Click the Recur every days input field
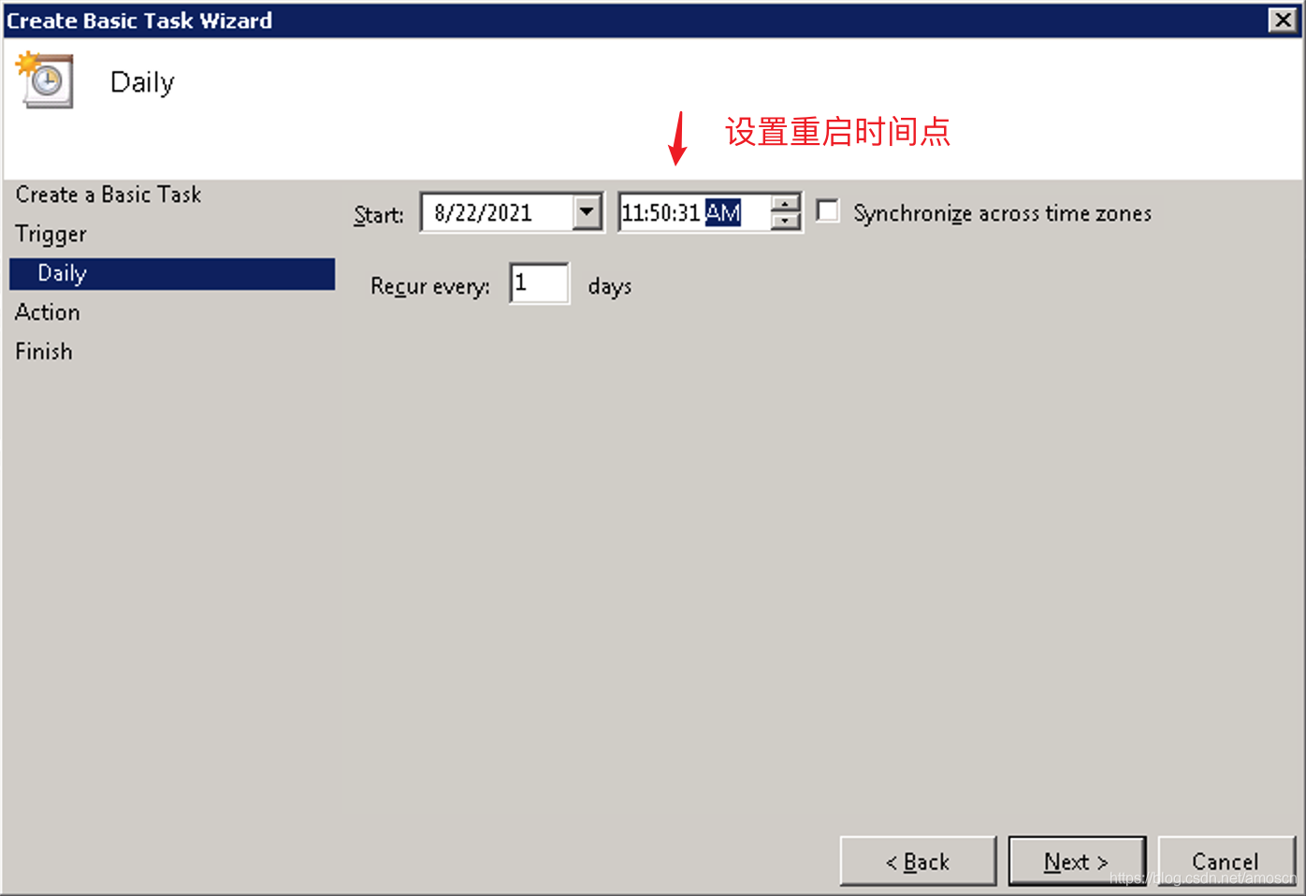 540,283
